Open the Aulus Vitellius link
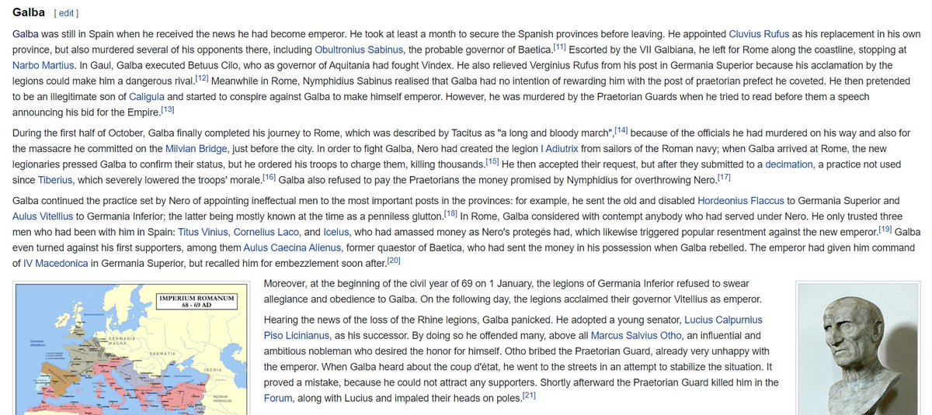Viewport: 932px width, 415px height. click(x=47, y=216)
